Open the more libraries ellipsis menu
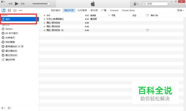 point(21,10)
